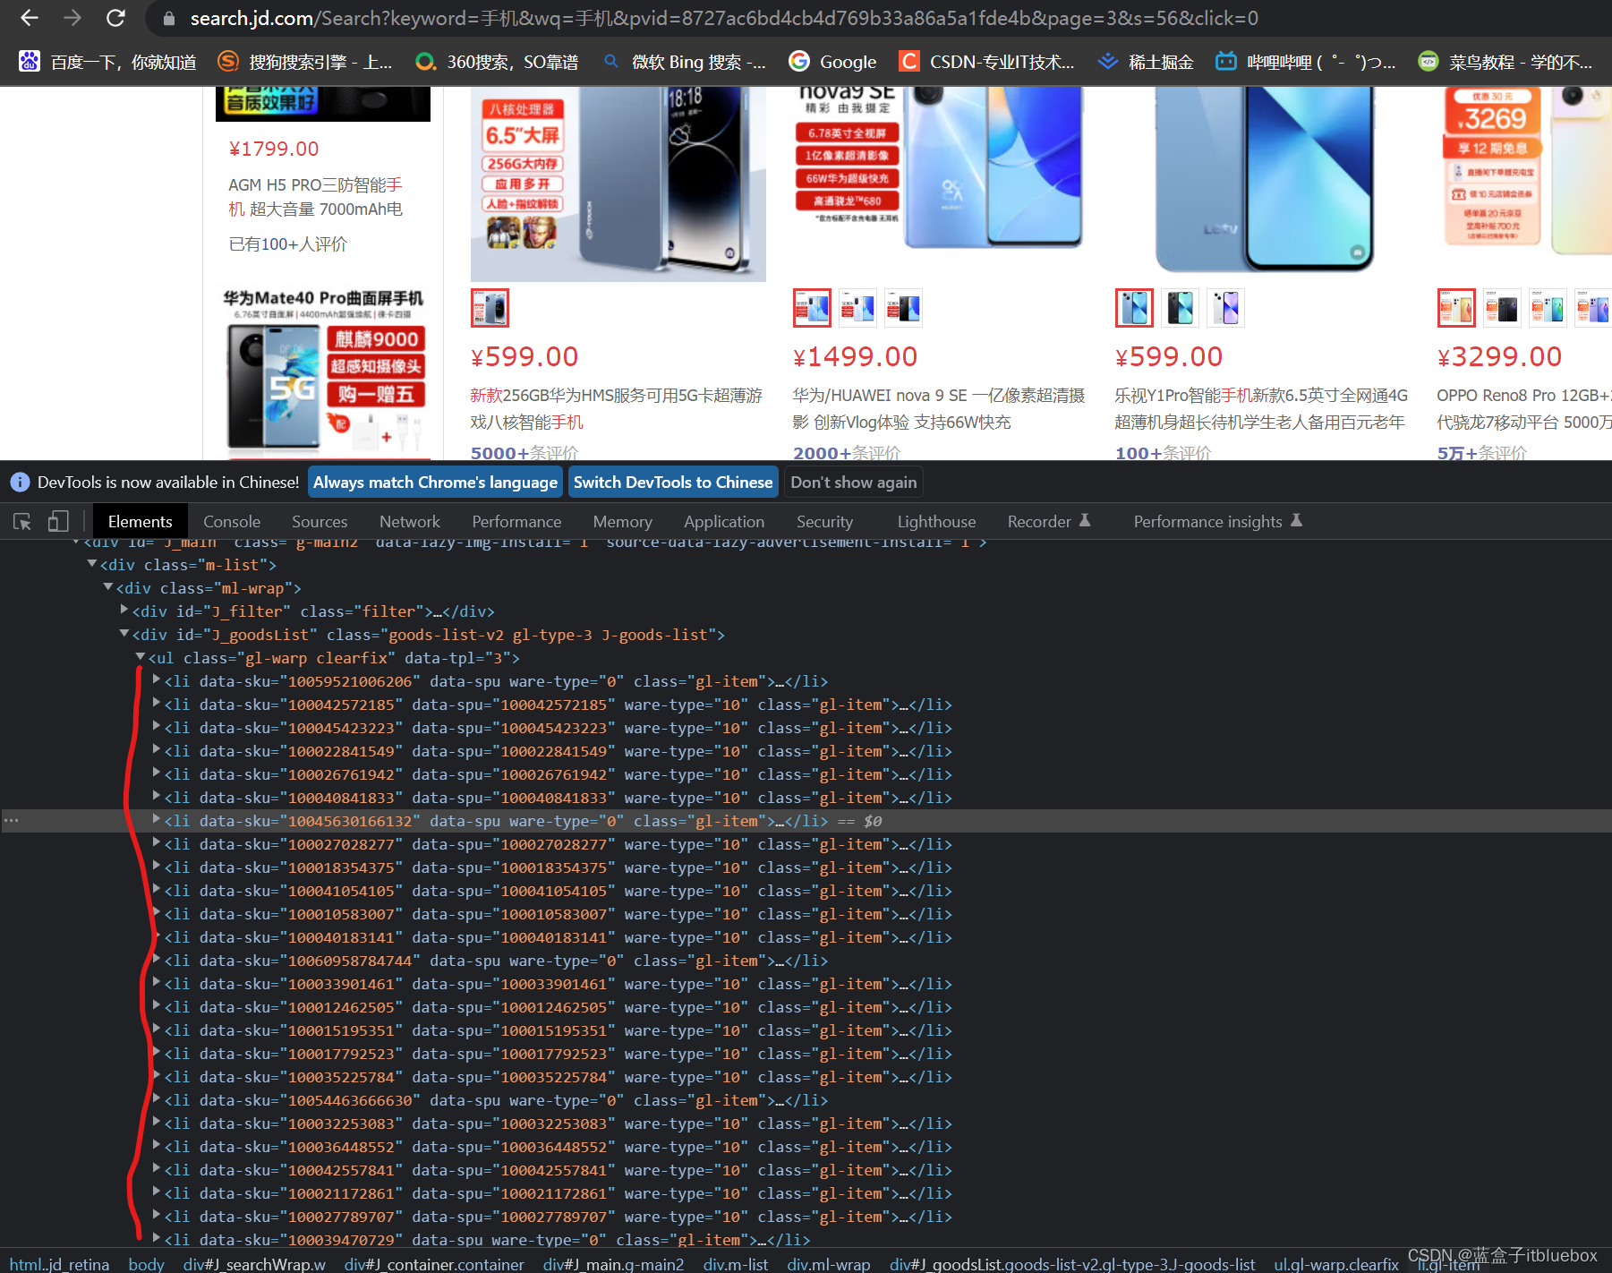Open the 菜鸟教程 bookmark

coord(1505,61)
